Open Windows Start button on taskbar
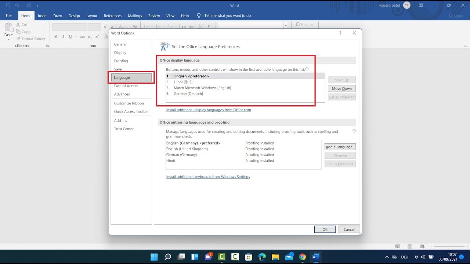Viewport: 470px width, 264px height. pos(154,257)
